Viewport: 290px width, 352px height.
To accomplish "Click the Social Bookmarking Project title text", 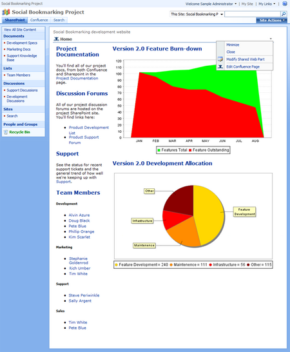I will 48,12.
